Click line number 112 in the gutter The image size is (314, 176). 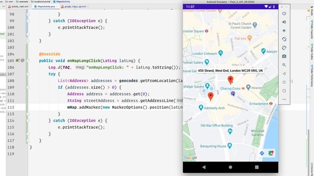[x=11, y=108]
